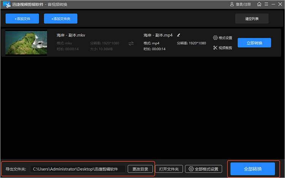Click the home icon in title bar
285x178 pixels.
(x=259, y=4)
